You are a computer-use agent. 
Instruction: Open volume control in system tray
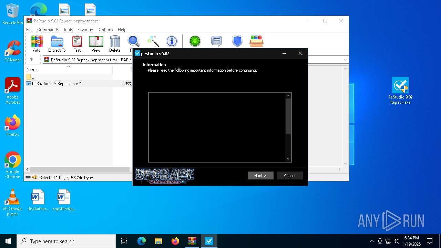pyautogui.click(x=397, y=241)
